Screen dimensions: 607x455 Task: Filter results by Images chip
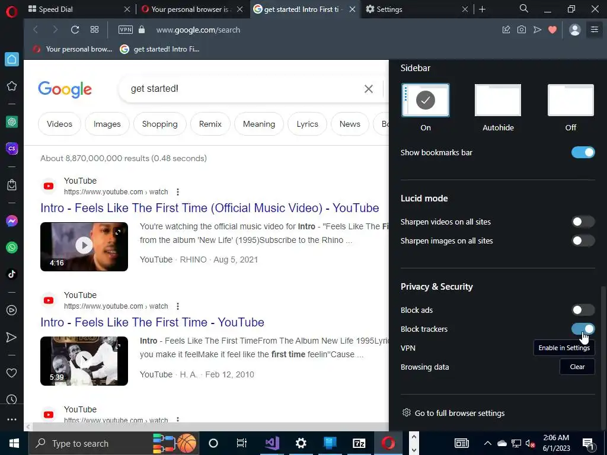107,124
